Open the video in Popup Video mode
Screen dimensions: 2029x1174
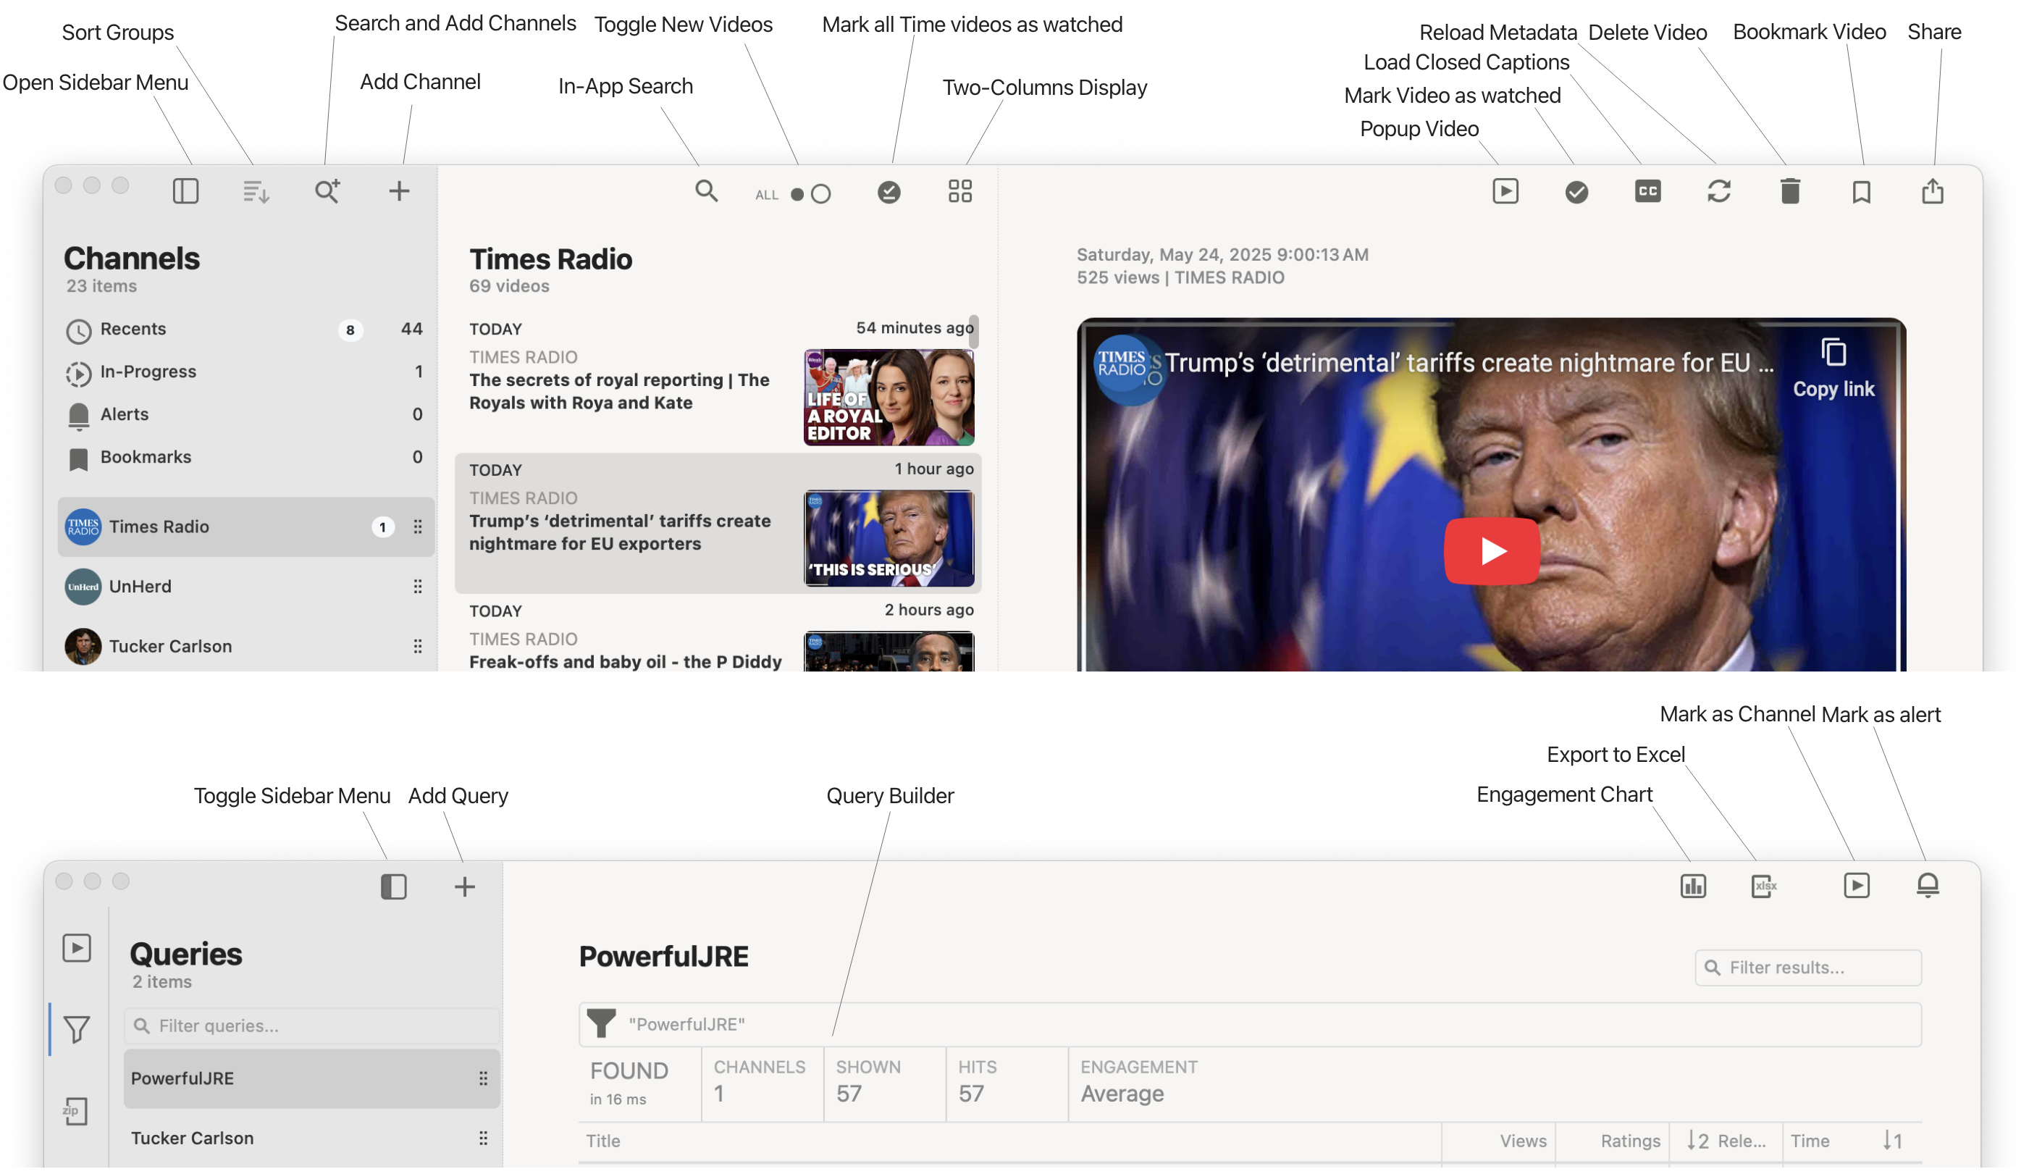[x=1505, y=192]
